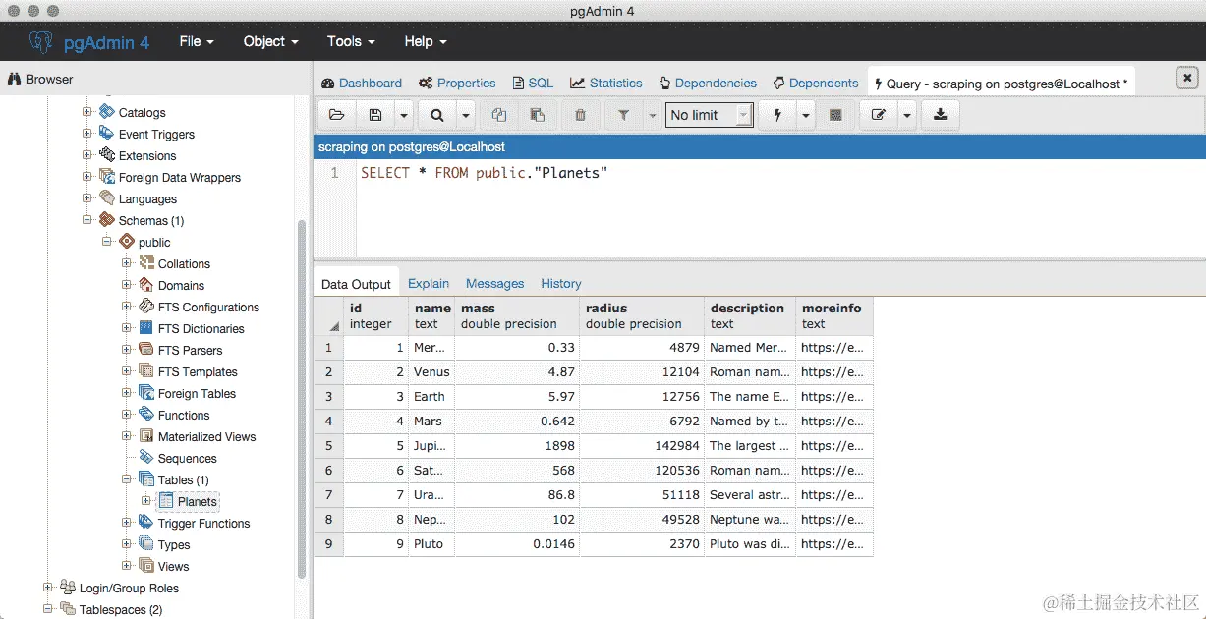Expand the Functions tree node
The height and width of the screenshot is (619, 1206).
point(127,415)
